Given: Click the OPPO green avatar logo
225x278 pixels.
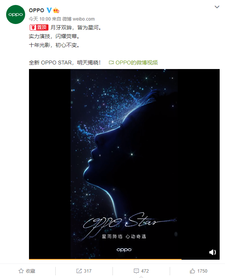Looking at the screenshot, I should [16, 14].
